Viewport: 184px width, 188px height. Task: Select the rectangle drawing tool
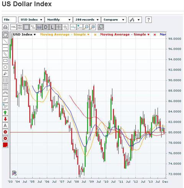point(5,61)
